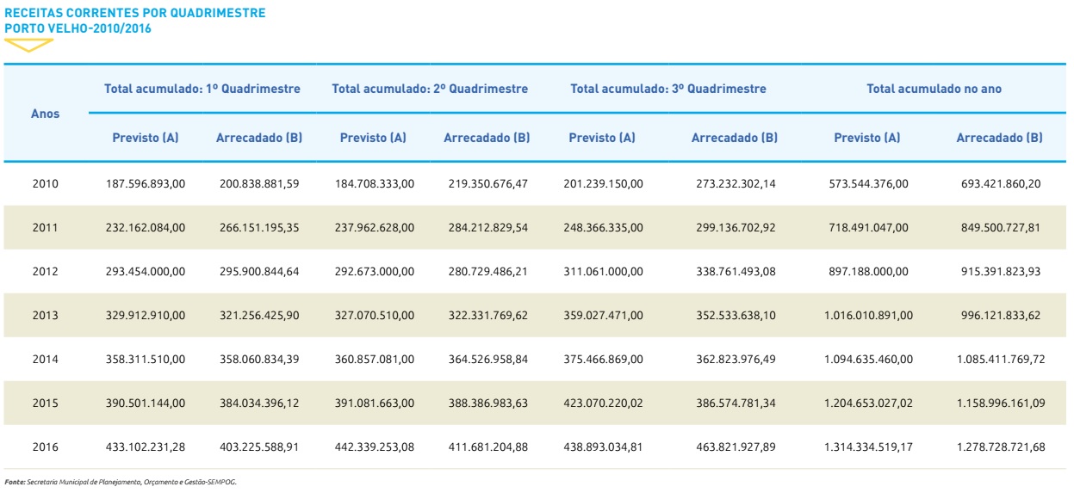
Task: Click the yellow chevron under the title
Action: click(x=28, y=45)
